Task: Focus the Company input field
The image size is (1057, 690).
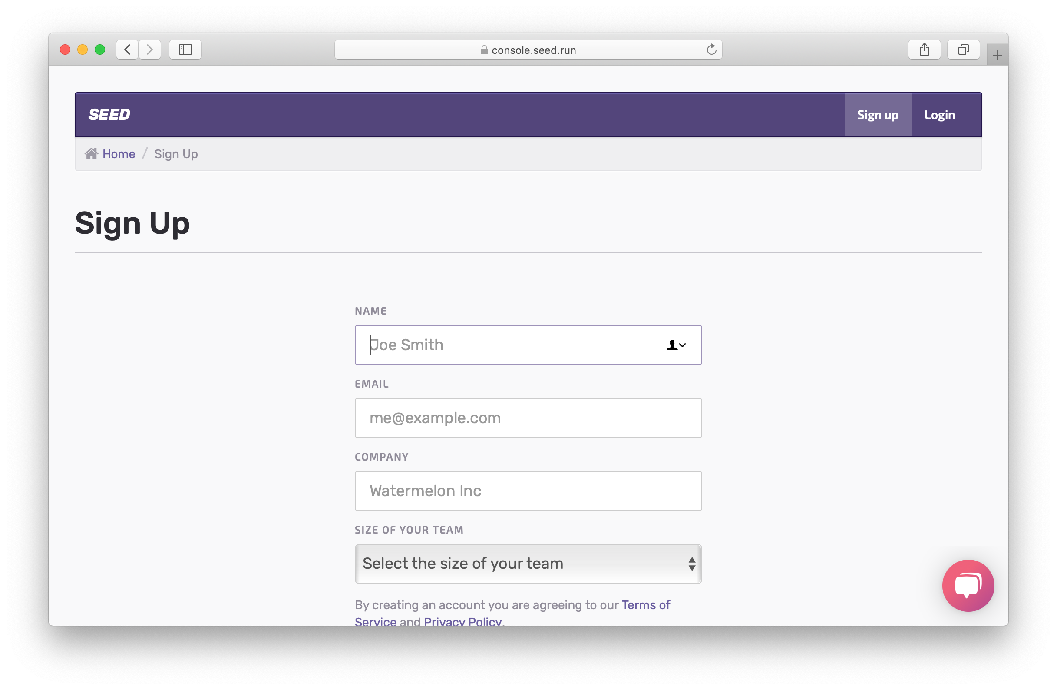Action: tap(528, 491)
